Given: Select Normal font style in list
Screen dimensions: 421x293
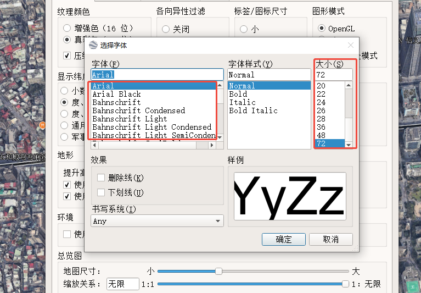Looking at the screenshot, I should tap(269, 86).
